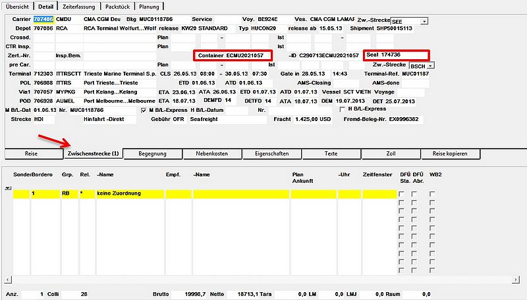Click the Via1 code MYPKG
Screen dimensions: 527x300
[69, 92]
